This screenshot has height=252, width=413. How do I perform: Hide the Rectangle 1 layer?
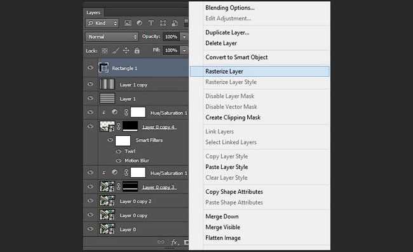(90, 68)
